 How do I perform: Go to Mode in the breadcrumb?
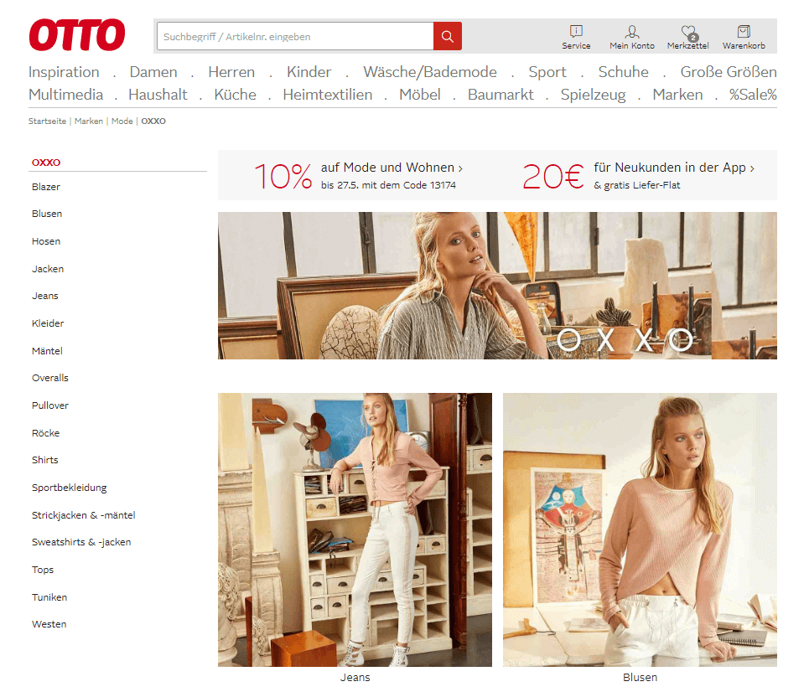coord(122,121)
